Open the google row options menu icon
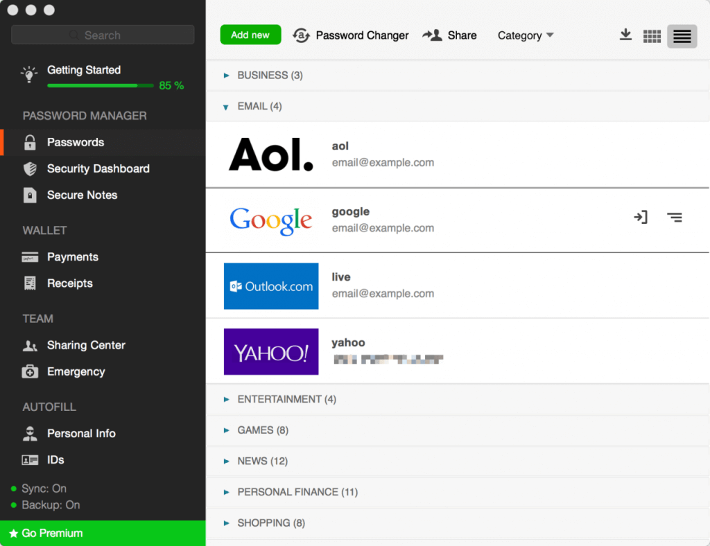Image resolution: width=710 pixels, height=546 pixels. coord(674,218)
